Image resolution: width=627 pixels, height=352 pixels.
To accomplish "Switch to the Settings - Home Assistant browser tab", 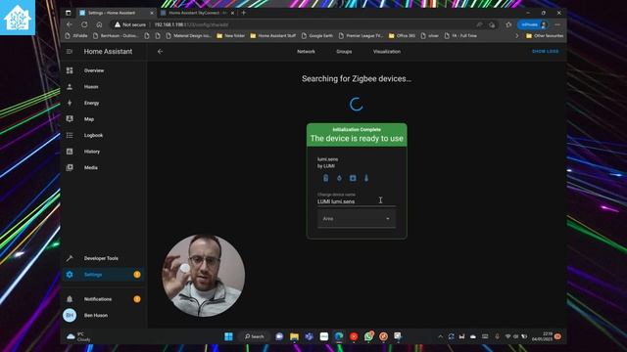I will coord(116,13).
